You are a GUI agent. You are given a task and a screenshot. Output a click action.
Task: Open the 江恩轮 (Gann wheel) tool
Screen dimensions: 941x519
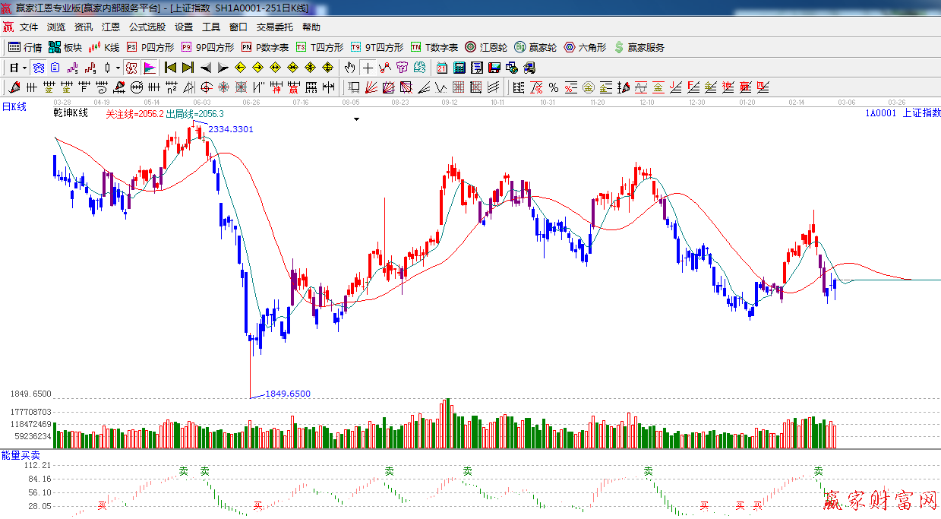486,47
